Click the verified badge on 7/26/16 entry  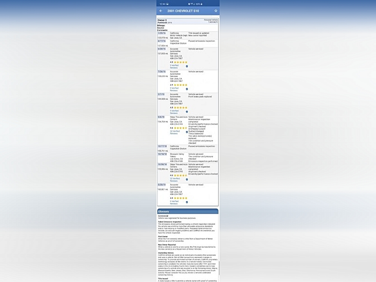[187, 89]
